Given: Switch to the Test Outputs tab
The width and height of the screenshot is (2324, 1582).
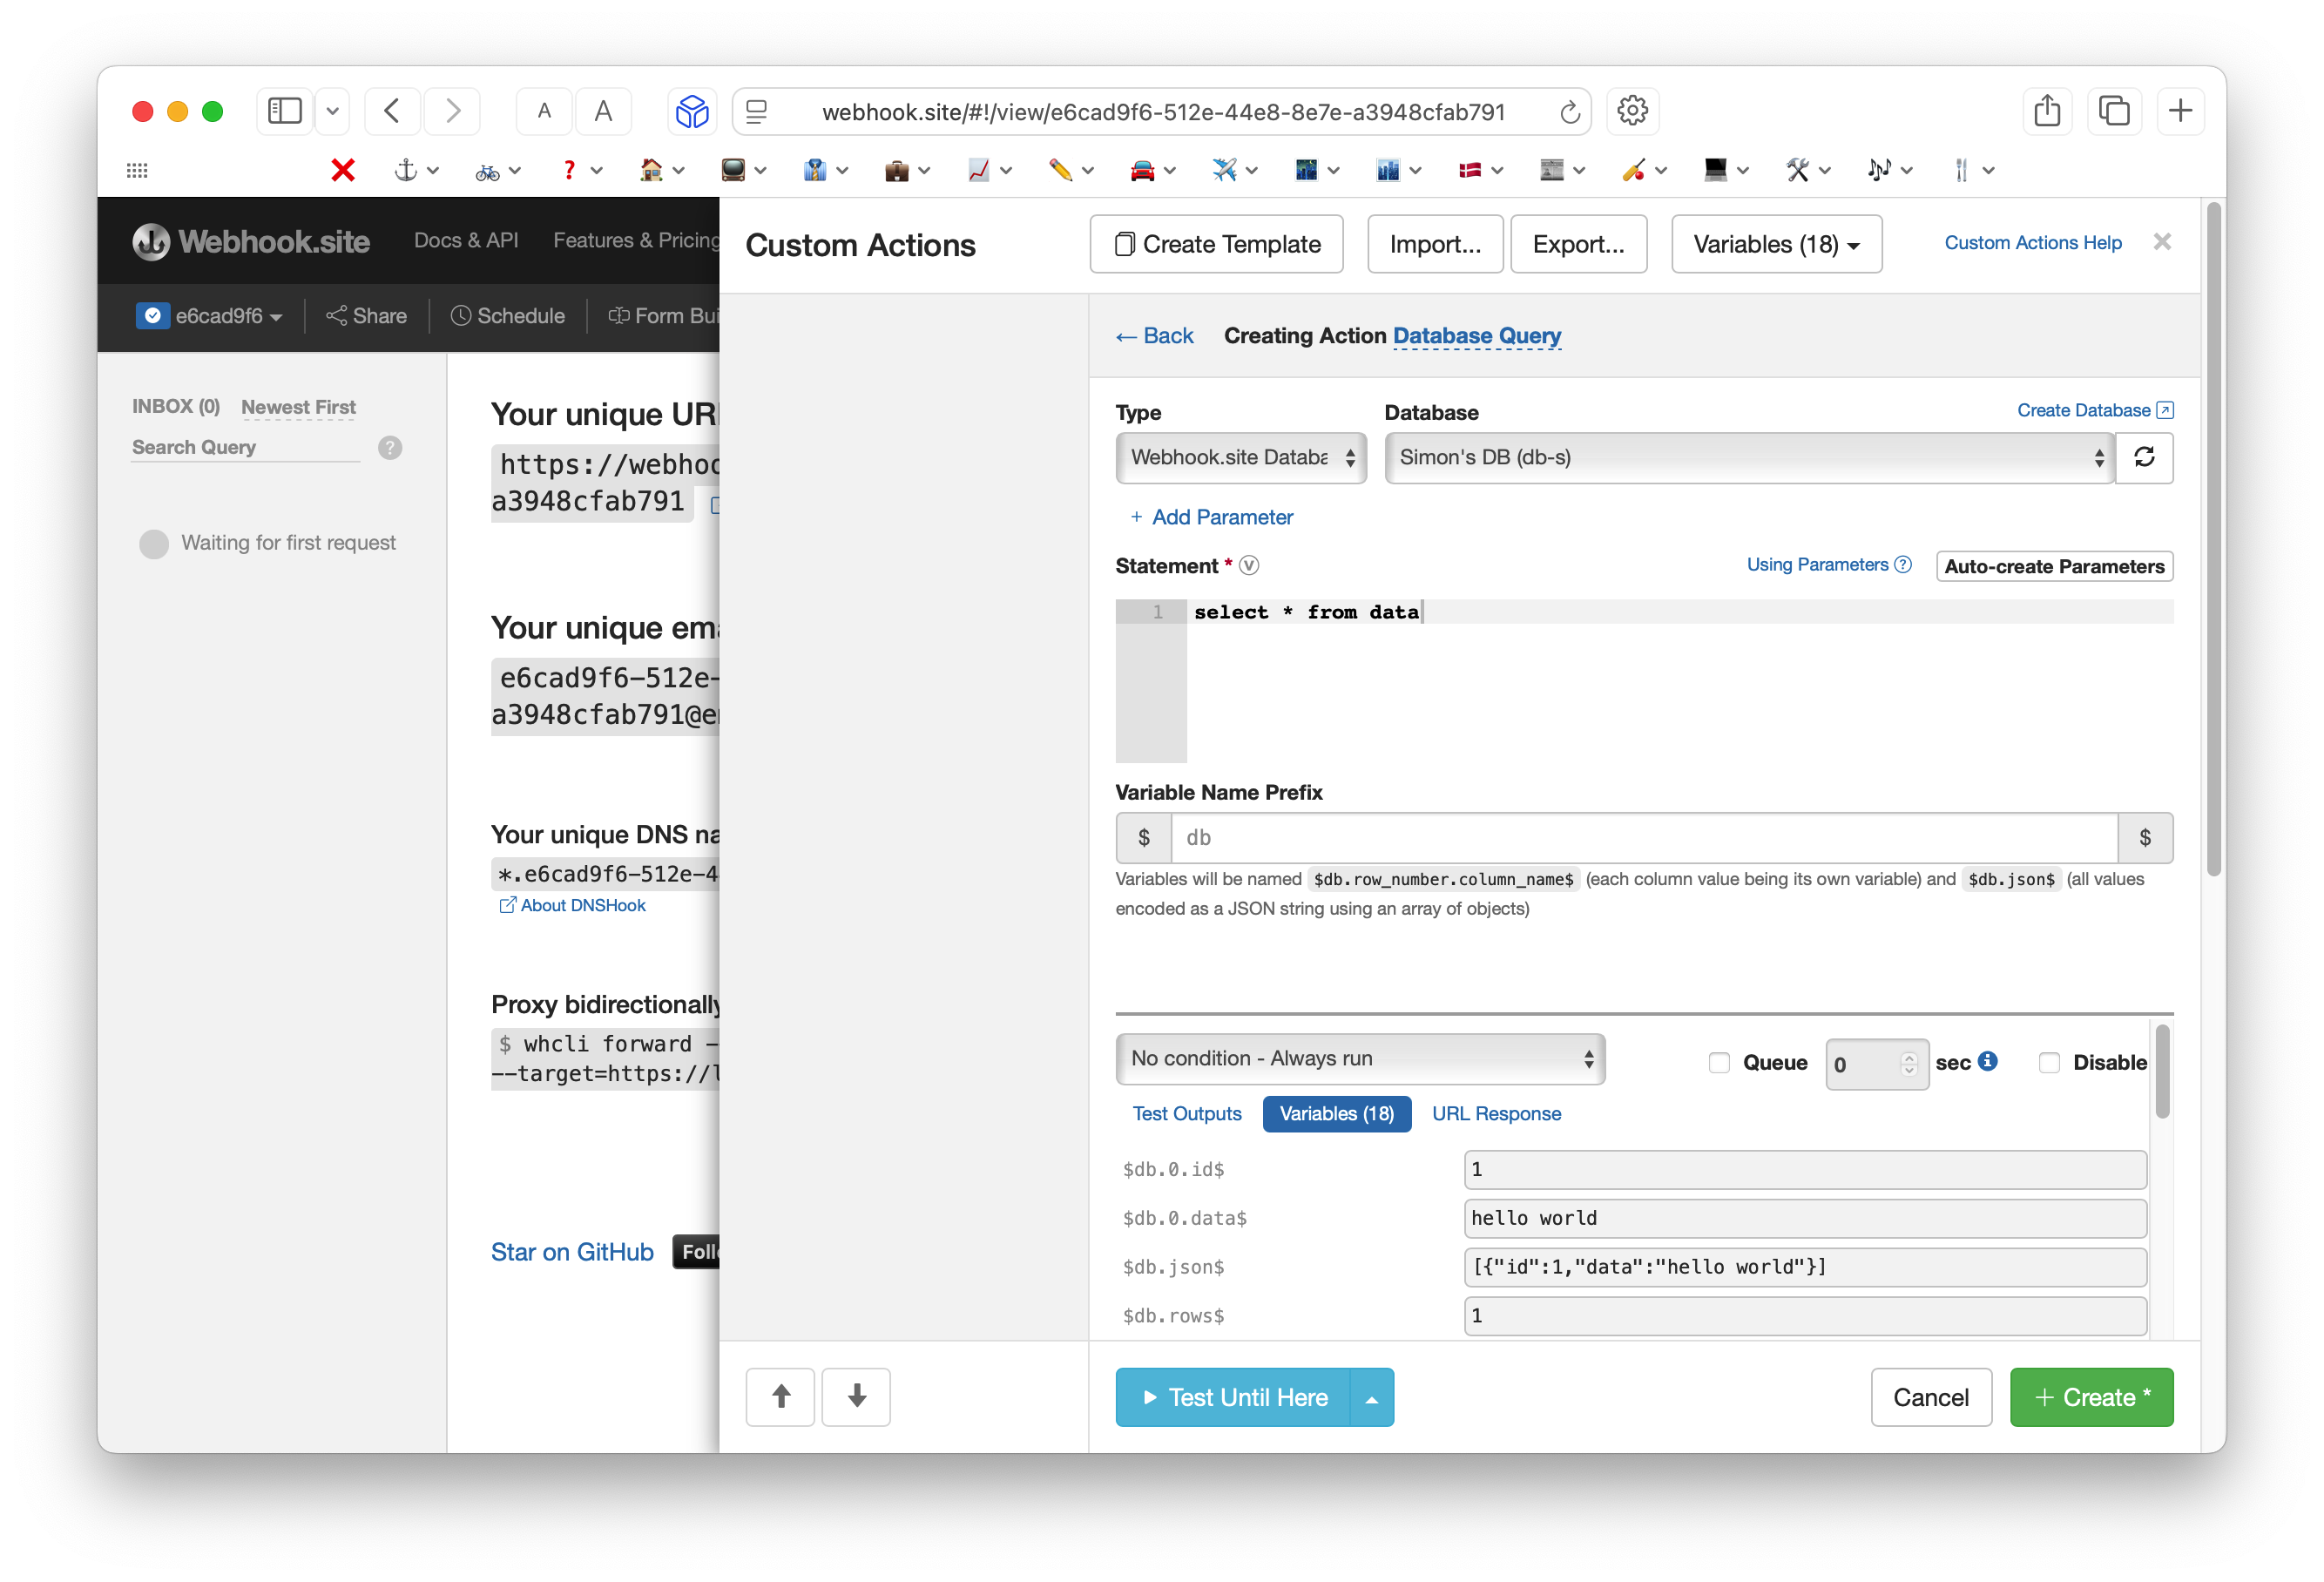Looking at the screenshot, I should [x=1186, y=1114].
